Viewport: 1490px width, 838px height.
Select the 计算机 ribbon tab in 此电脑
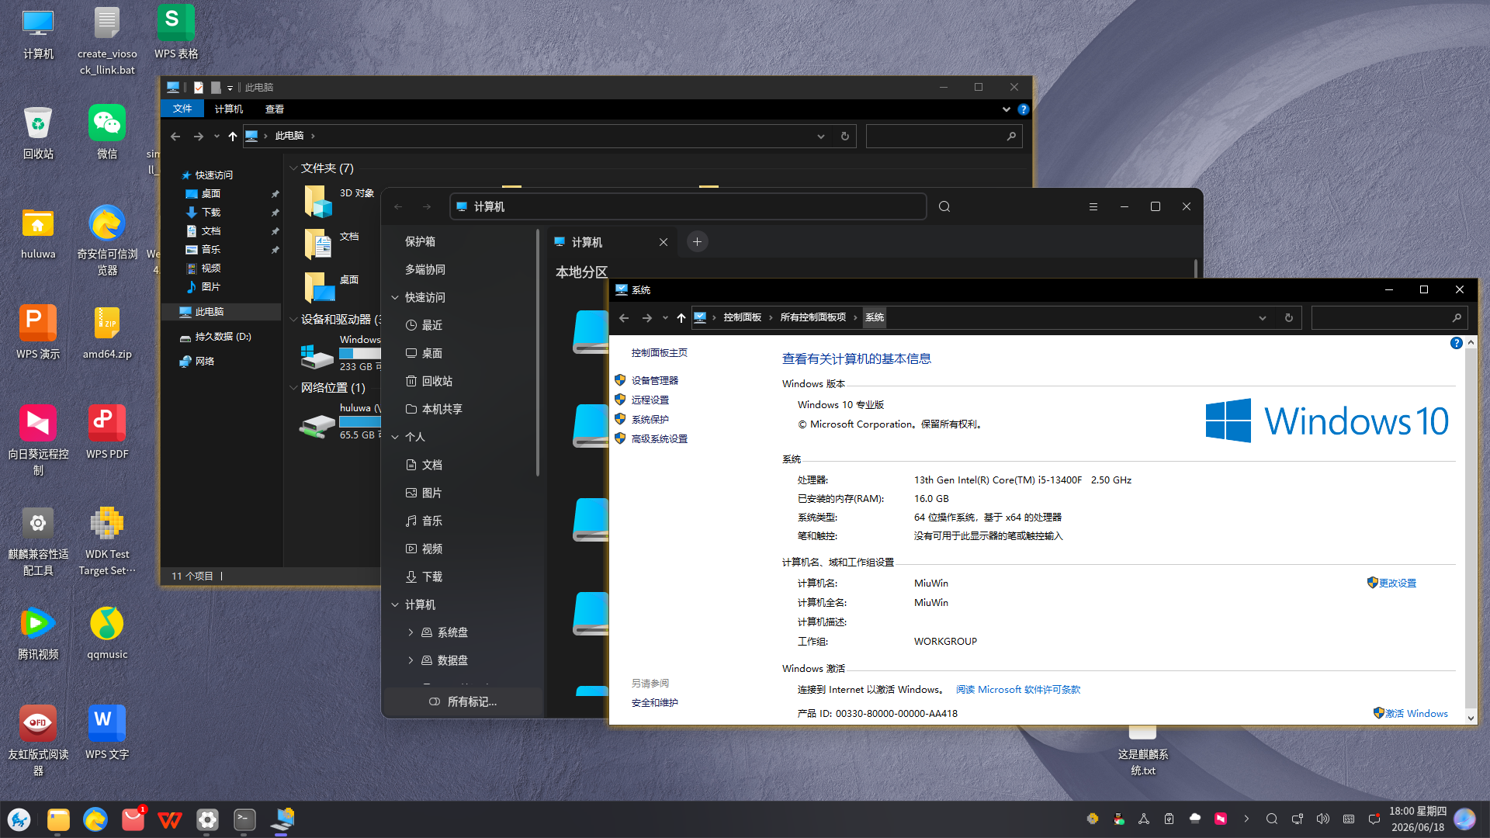229,109
